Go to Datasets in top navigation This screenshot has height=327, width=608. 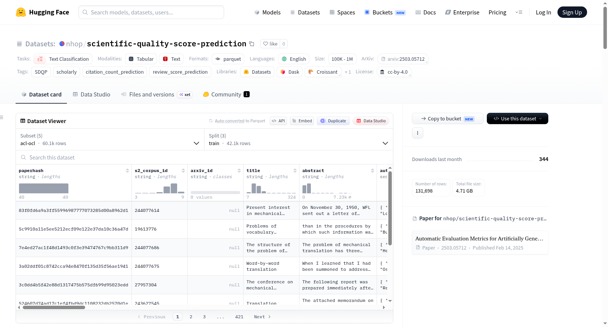point(305,12)
